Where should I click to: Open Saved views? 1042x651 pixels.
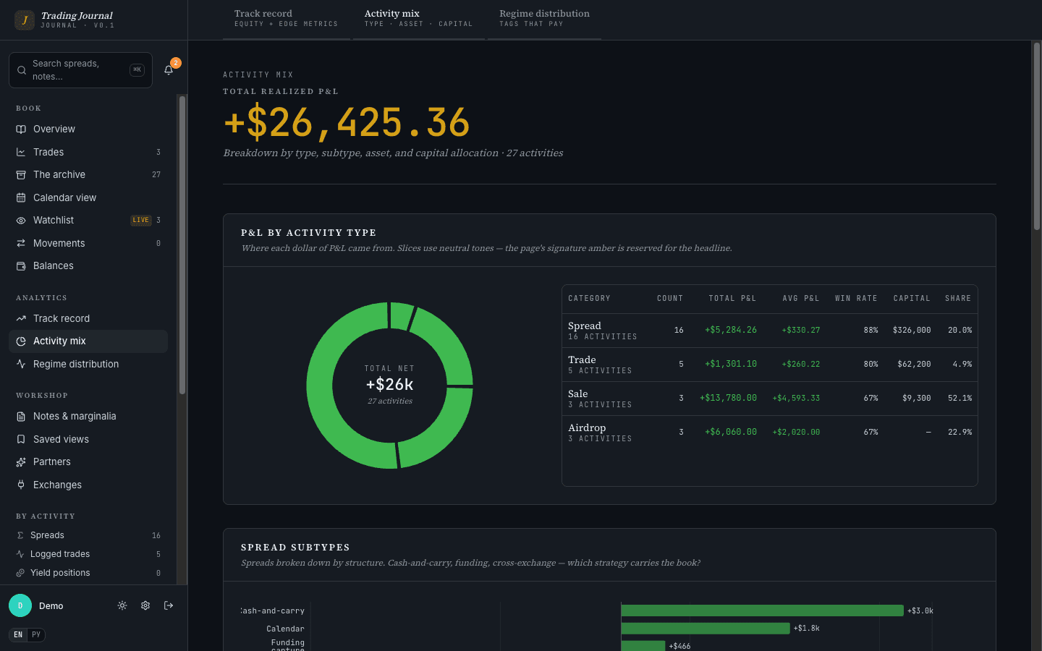point(88,439)
